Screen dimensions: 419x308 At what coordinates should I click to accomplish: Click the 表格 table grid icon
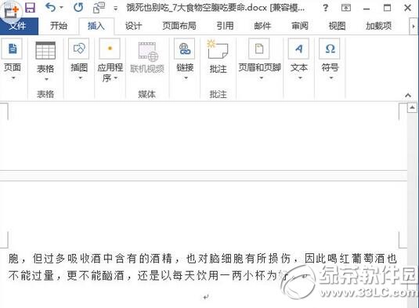(x=45, y=50)
